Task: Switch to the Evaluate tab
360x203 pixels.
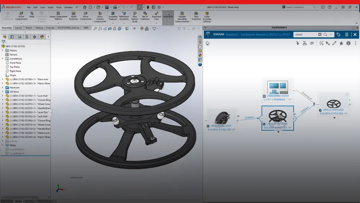Action: click(x=50, y=28)
